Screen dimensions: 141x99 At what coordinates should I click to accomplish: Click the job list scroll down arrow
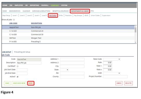tap(135, 42)
